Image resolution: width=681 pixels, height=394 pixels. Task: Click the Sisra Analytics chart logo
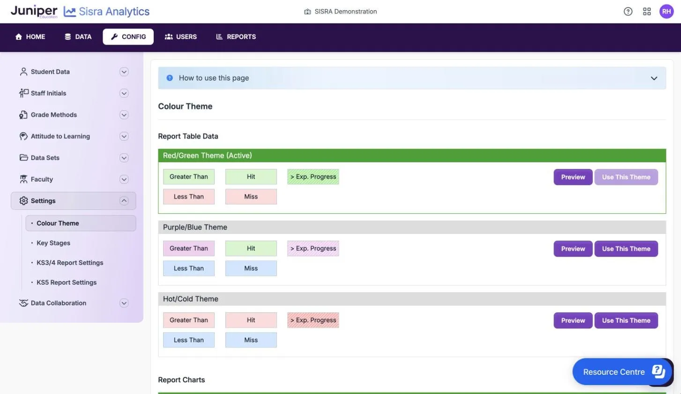tap(70, 12)
